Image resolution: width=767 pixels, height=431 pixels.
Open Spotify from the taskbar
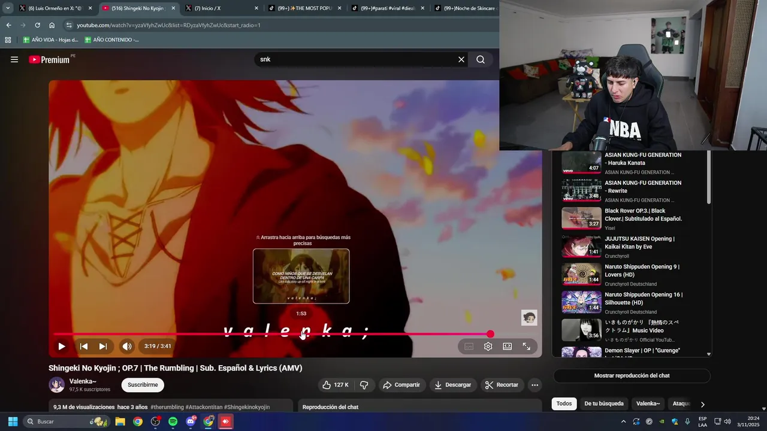click(x=173, y=421)
